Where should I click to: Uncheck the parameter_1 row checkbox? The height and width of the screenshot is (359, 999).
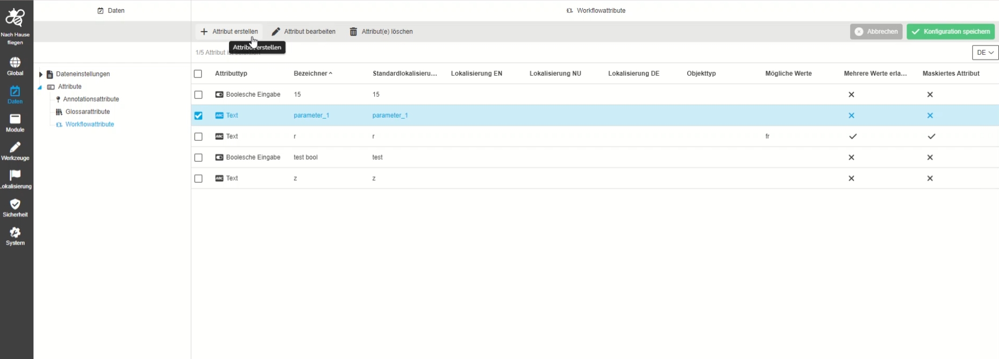pyautogui.click(x=198, y=116)
